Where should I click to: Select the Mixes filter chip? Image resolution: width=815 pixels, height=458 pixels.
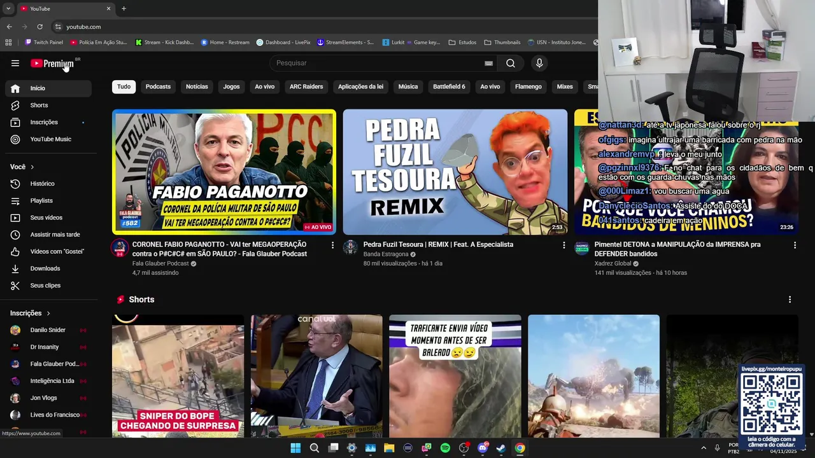[x=565, y=87]
